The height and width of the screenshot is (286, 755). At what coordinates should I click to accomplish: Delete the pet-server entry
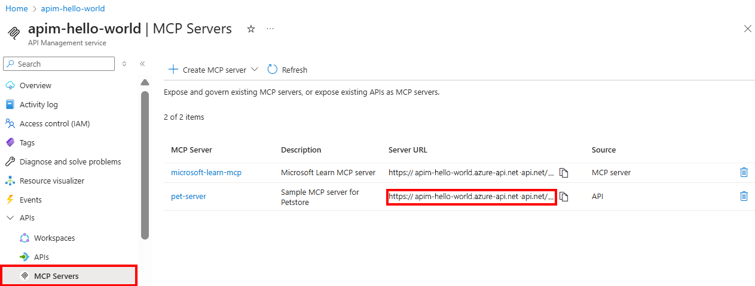click(744, 196)
